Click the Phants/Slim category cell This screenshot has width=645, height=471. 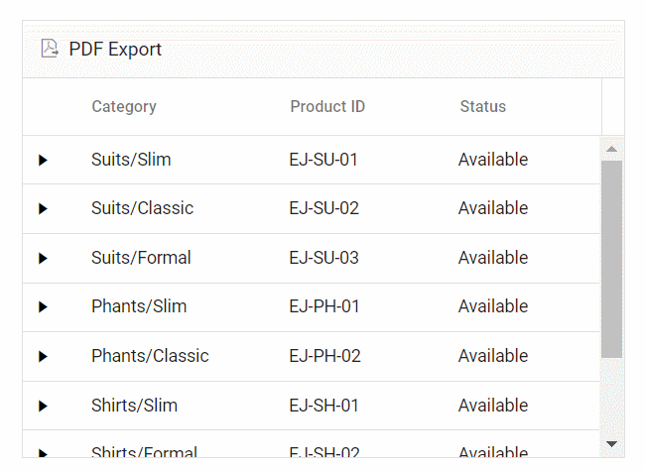click(x=139, y=306)
